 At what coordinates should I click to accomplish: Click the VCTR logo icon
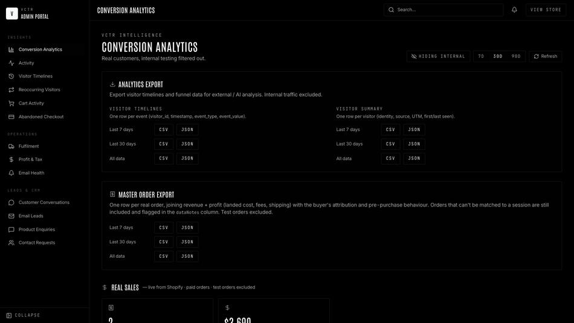pyautogui.click(x=11, y=13)
